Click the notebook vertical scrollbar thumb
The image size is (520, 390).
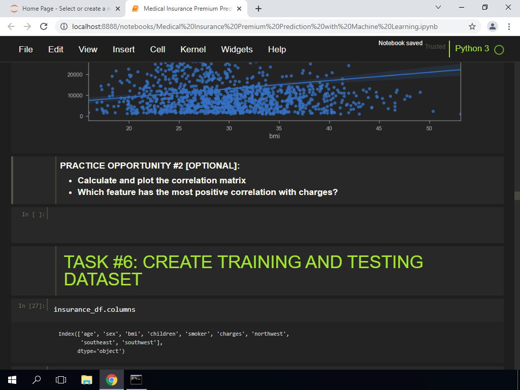pyautogui.click(x=516, y=196)
